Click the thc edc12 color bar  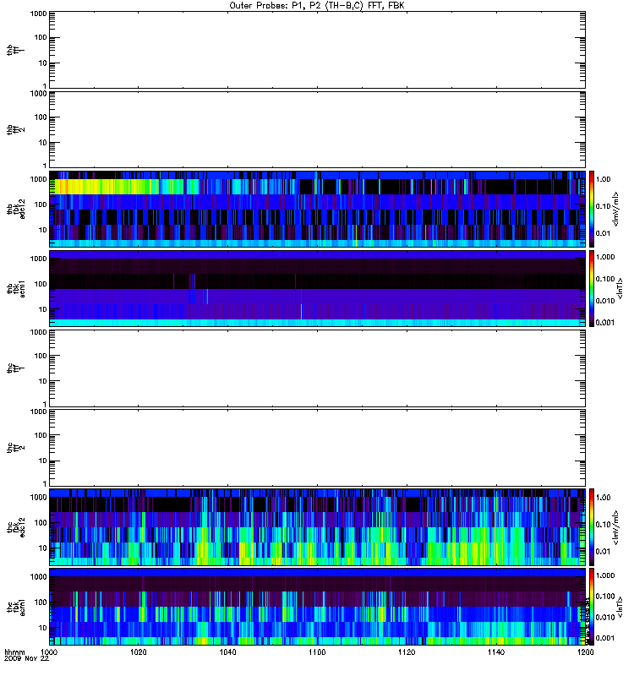click(x=592, y=526)
